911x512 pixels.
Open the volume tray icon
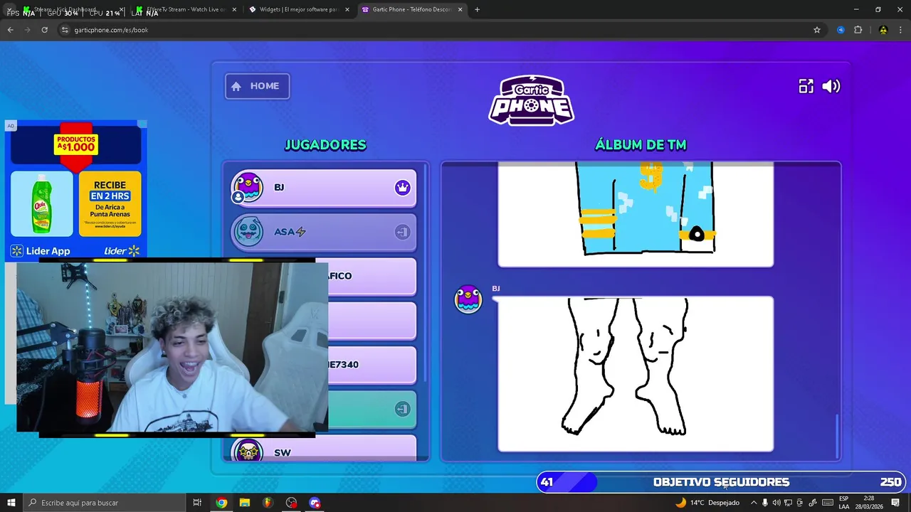[776, 503]
